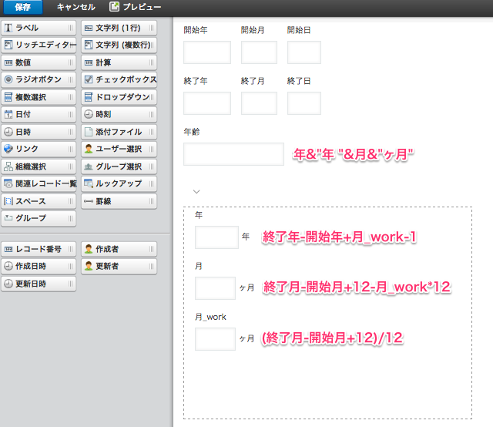
Task: Select the ルックアップ field icon
Action: (x=89, y=183)
